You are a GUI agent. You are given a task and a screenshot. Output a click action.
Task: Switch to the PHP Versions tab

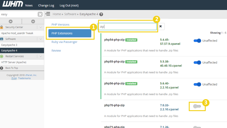click(60, 24)
